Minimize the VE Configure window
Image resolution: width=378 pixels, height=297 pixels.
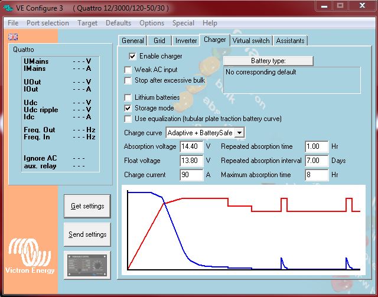pyautogui.click(x=324, y=6)
